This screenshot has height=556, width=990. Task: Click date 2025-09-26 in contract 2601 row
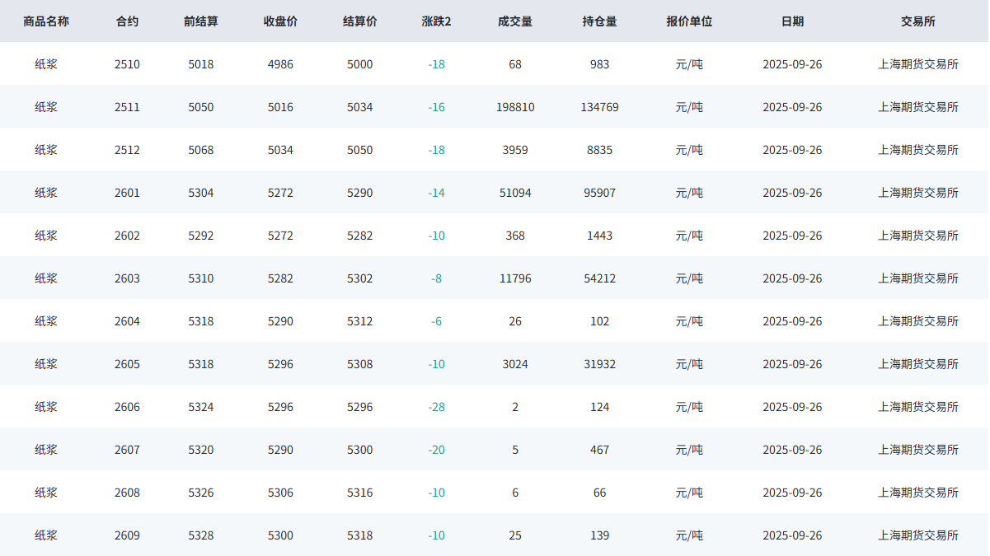coord(792,193)
